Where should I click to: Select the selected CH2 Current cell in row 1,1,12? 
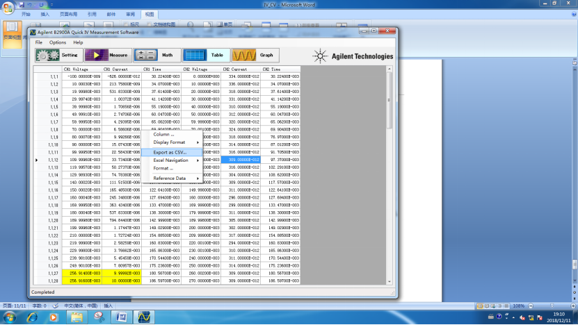[x=241, y=160]
